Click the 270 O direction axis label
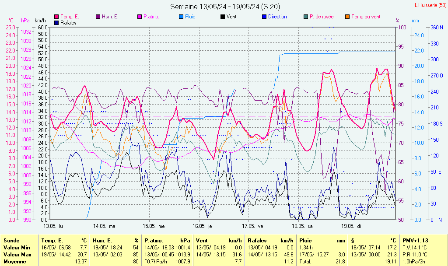 click(437, 76)
